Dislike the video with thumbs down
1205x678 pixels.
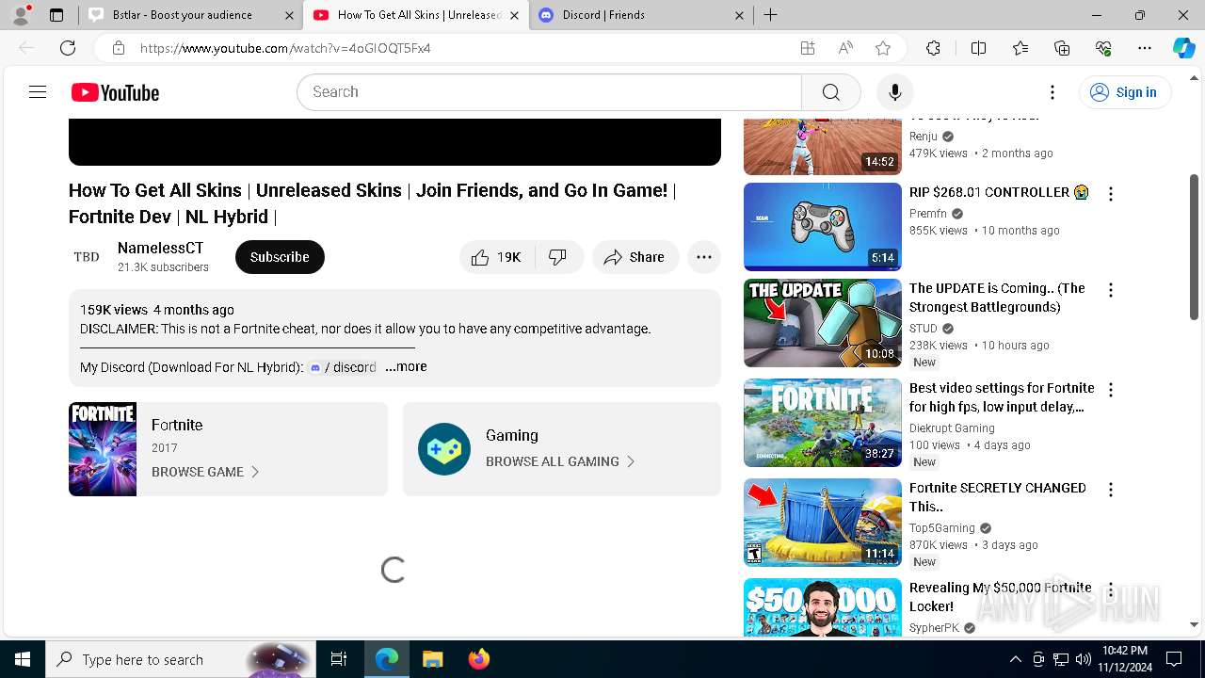point(558,257)
